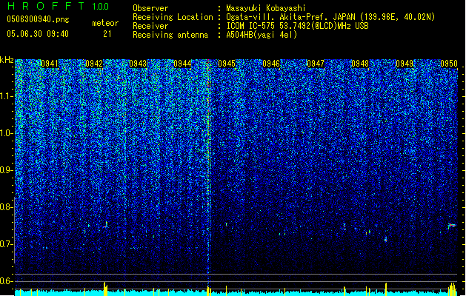Click the 0947 time marker
This screenshot has height=296, width=466.
[316, 64]
